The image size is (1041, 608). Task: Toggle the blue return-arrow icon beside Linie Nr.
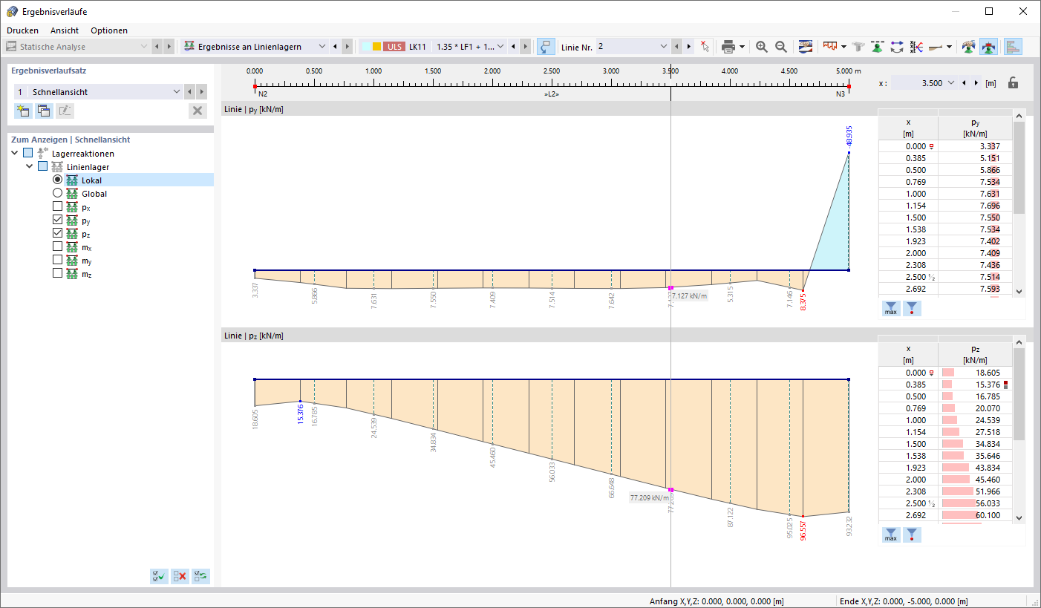(546, 46)
